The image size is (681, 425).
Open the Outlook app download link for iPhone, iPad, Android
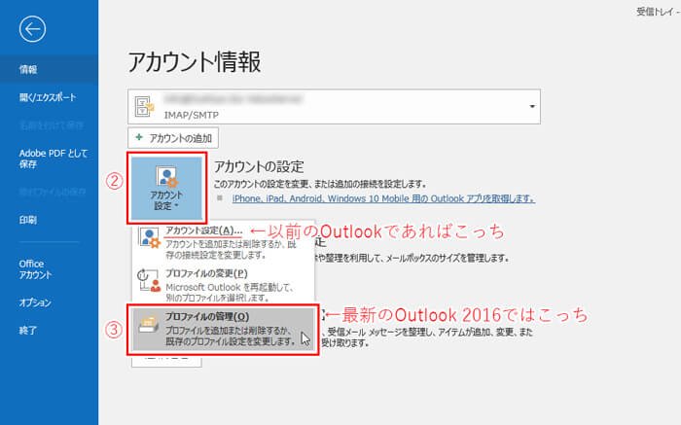[383, 198]
